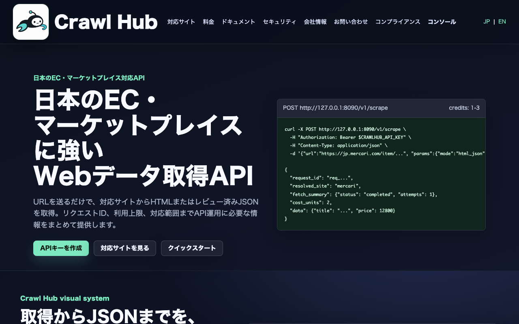
Task: Open the セキュリティ nav link
Action: click(x=279, y=22)
